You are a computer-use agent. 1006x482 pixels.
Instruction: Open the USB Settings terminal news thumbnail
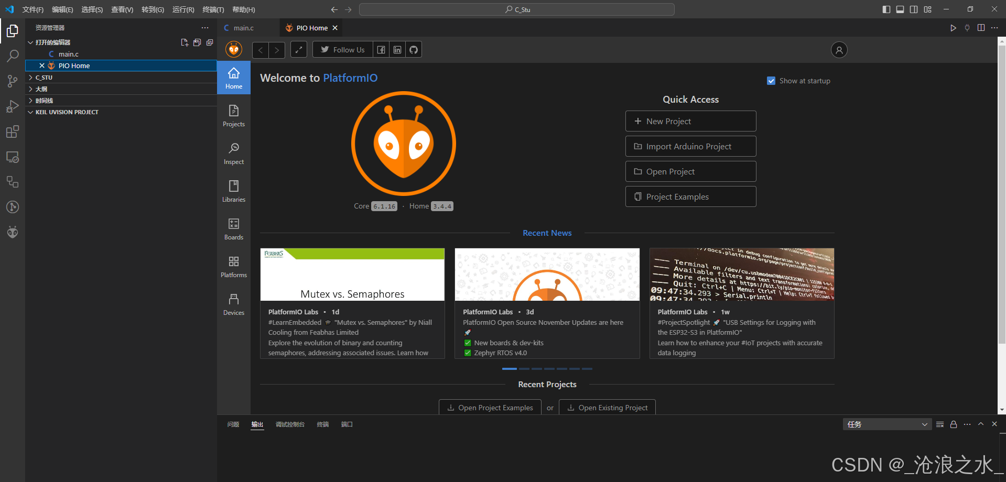[x=742, y=275]
